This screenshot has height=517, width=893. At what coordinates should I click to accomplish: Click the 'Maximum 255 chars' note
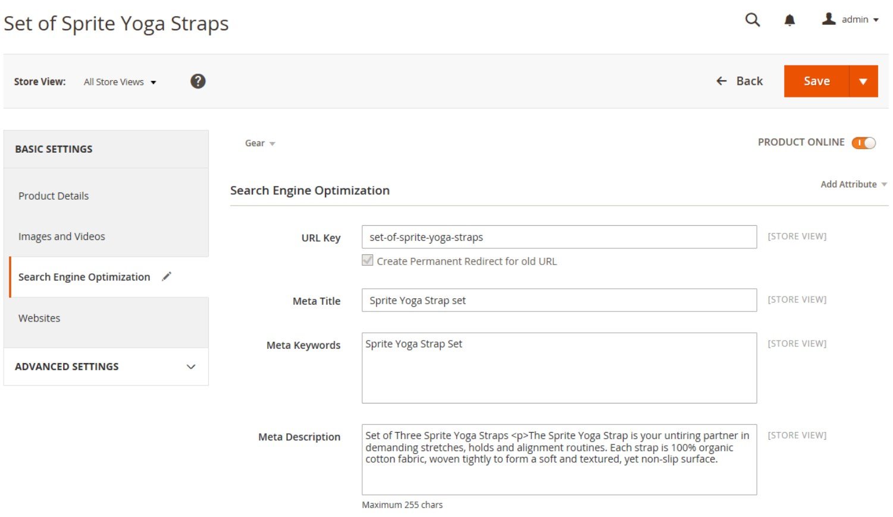(x=402, y=505)
